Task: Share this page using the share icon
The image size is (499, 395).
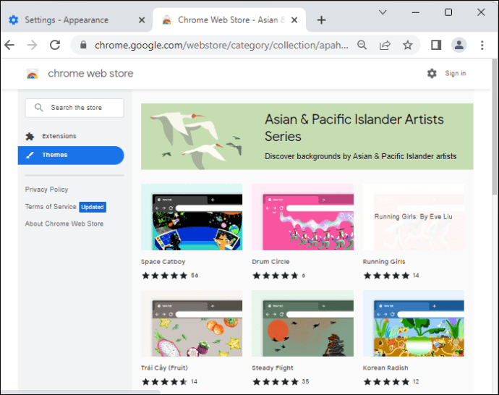Action: (x=385, y=45)
